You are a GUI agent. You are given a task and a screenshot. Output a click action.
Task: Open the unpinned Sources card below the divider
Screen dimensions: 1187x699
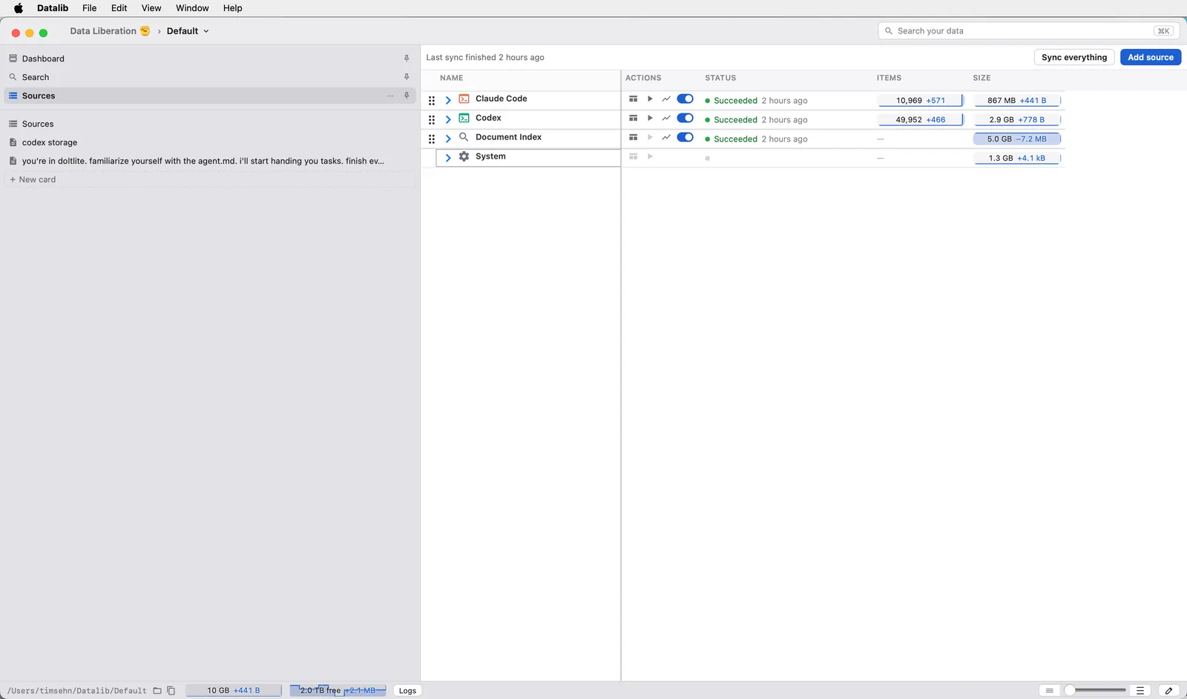point(210,124)
